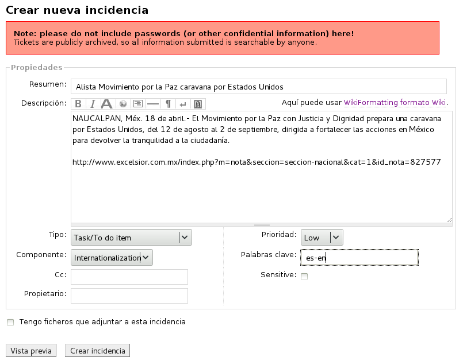The height and width of the screenshot is (361, 463).
Task: Insert a new paragraph with the pilcrow icon
Action: click(168, 104)
